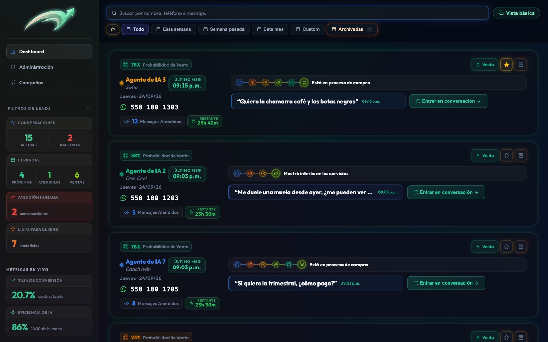Star the Agente de IA 2 lead
The width and height of the screenshot is (548, 342).
pyautogui.click(x=506, y=156)
